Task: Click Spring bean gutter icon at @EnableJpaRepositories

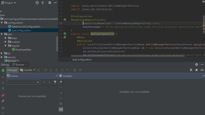Action: point(65,20)
